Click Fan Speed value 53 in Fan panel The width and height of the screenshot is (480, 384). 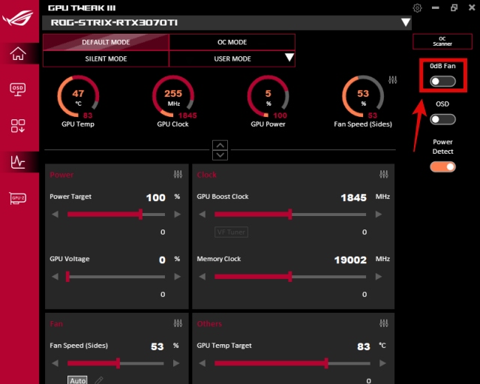(x=157, y=346)
